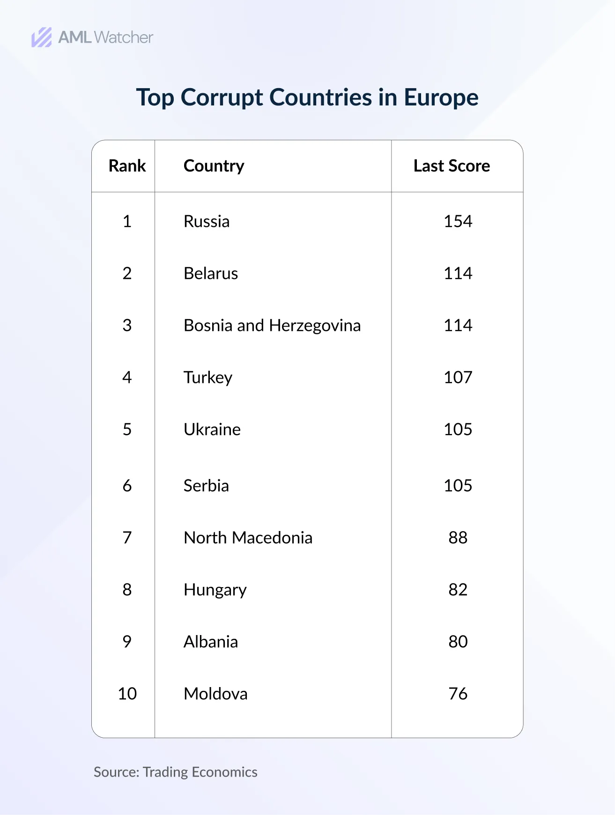Click the score 76 for Moldova
The height and width of the screenshot is (815, 615).
[458, 694]
